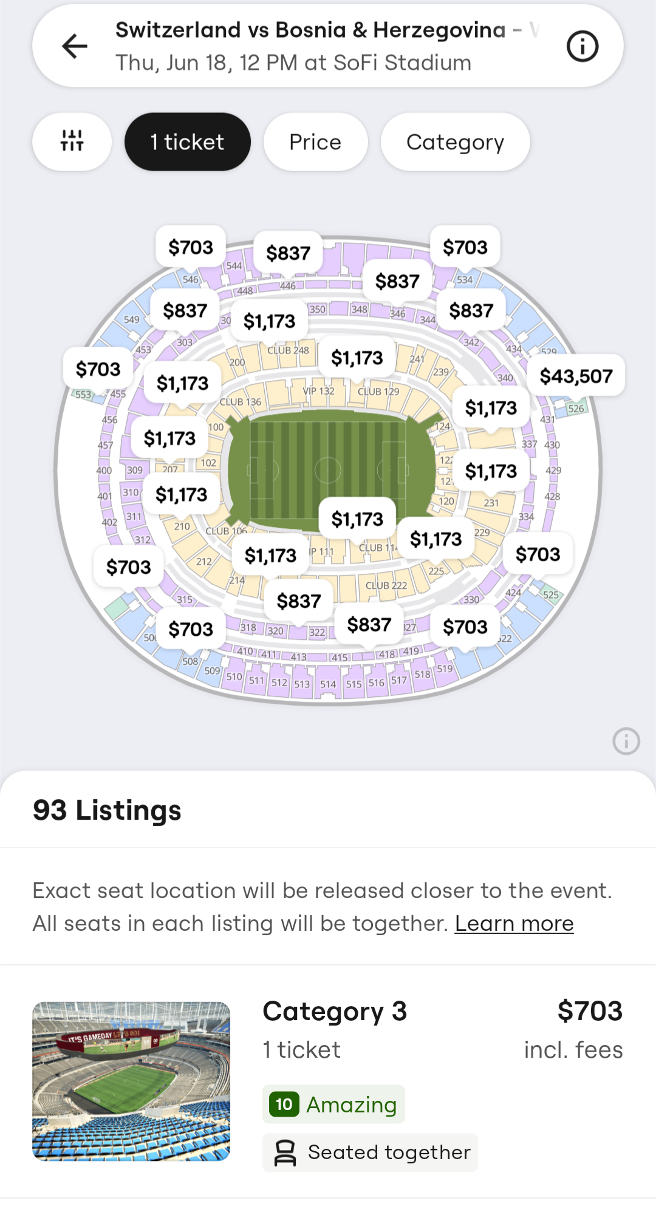Select the $837 marker near section 446

pyautogui.click(x=288, y=253)
